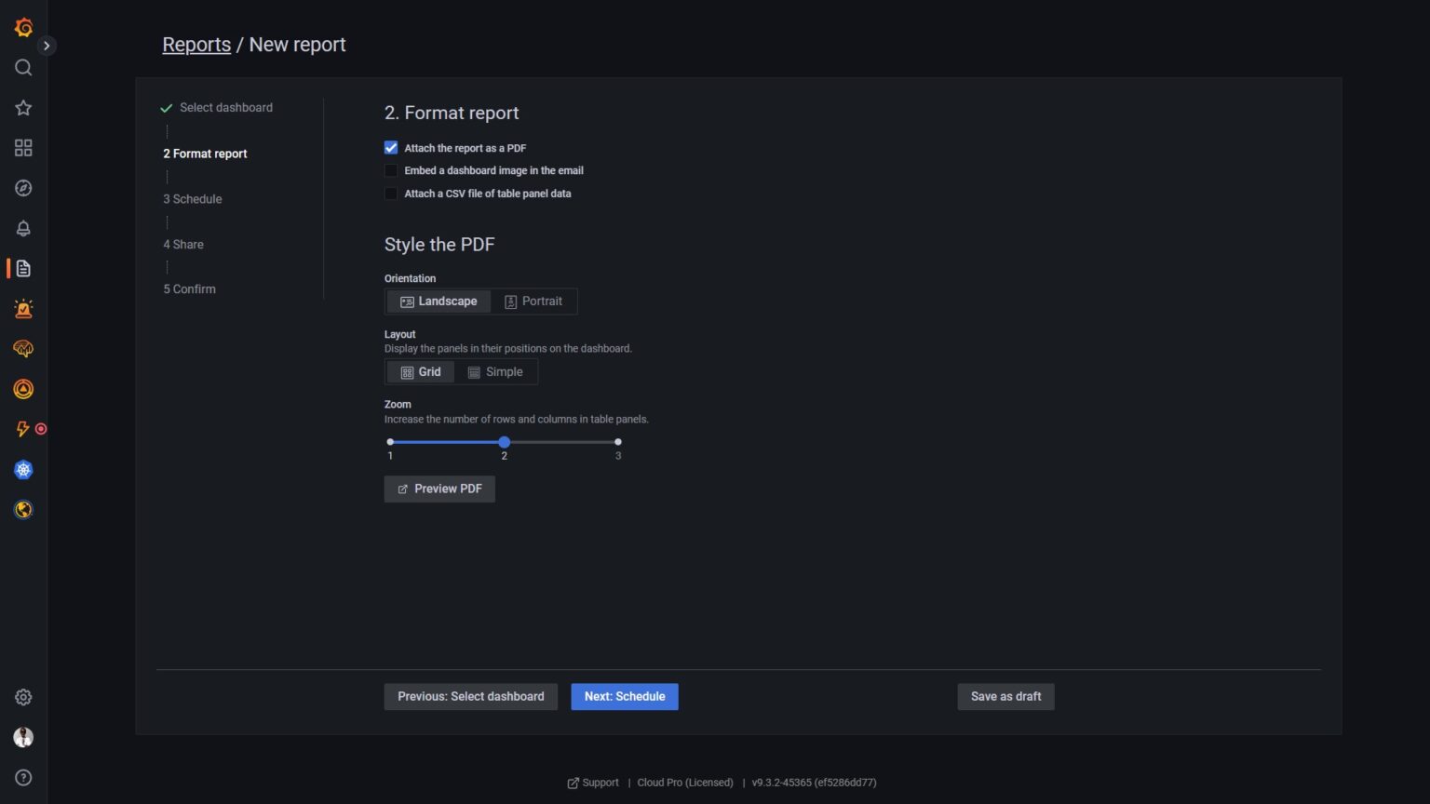Open Explore from the sidebar
Screen dimensions: 1430x804
(22, 188)
